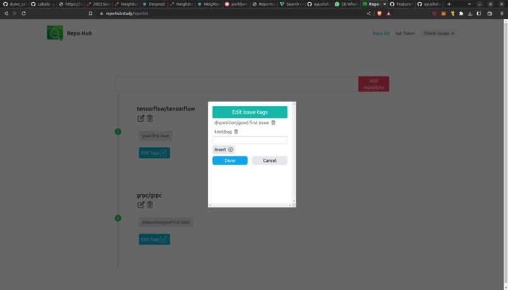Share this page via share icon
Viewport: 508px width, 290px height.
pos(368,14)
